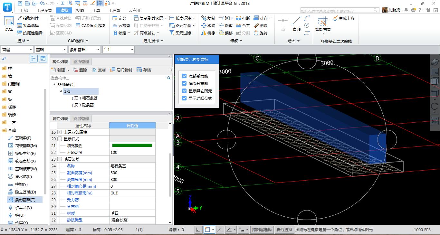Click 存档 in component list toolbar
Screen dimensions: 440x235
[144, 70]
